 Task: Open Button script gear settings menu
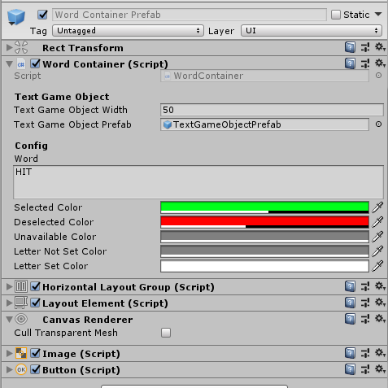[x=380, y=369]
